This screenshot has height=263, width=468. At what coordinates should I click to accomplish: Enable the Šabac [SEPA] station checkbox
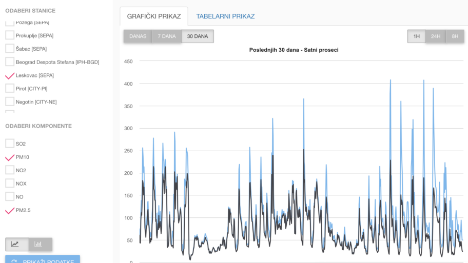10,49
